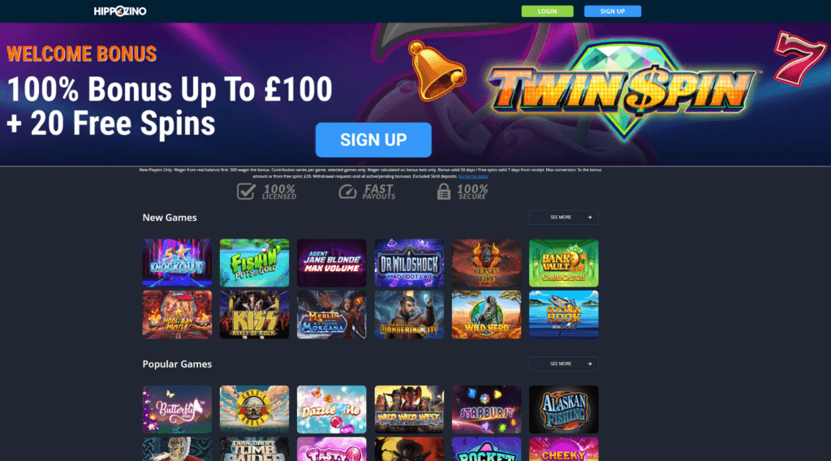The width and height of the screenshot is (831, 461).
Task: Launch Agent Jane Blonde Max Volume
Action: [332, 263]
